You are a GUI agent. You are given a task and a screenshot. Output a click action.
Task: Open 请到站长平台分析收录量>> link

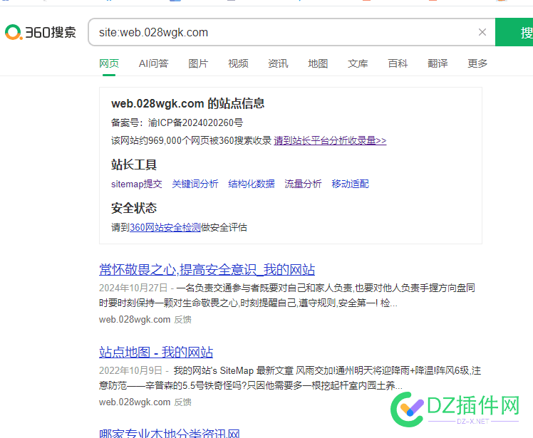(330, 140)
